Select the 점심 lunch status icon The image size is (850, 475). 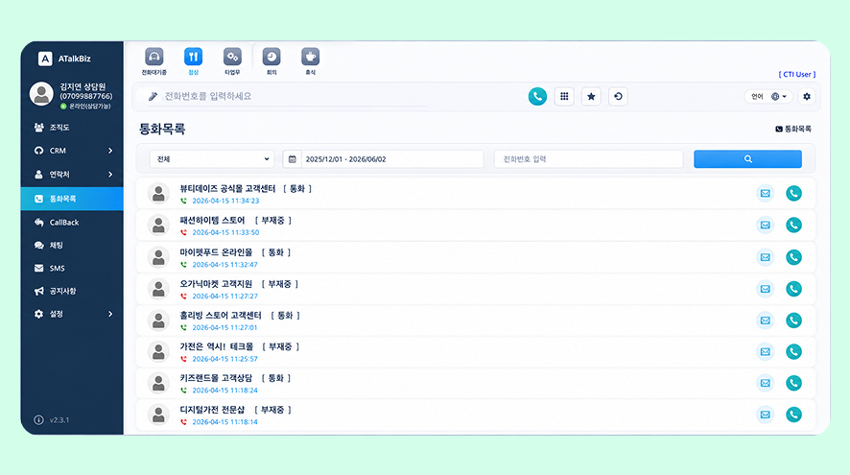click(x=194, y=57)
